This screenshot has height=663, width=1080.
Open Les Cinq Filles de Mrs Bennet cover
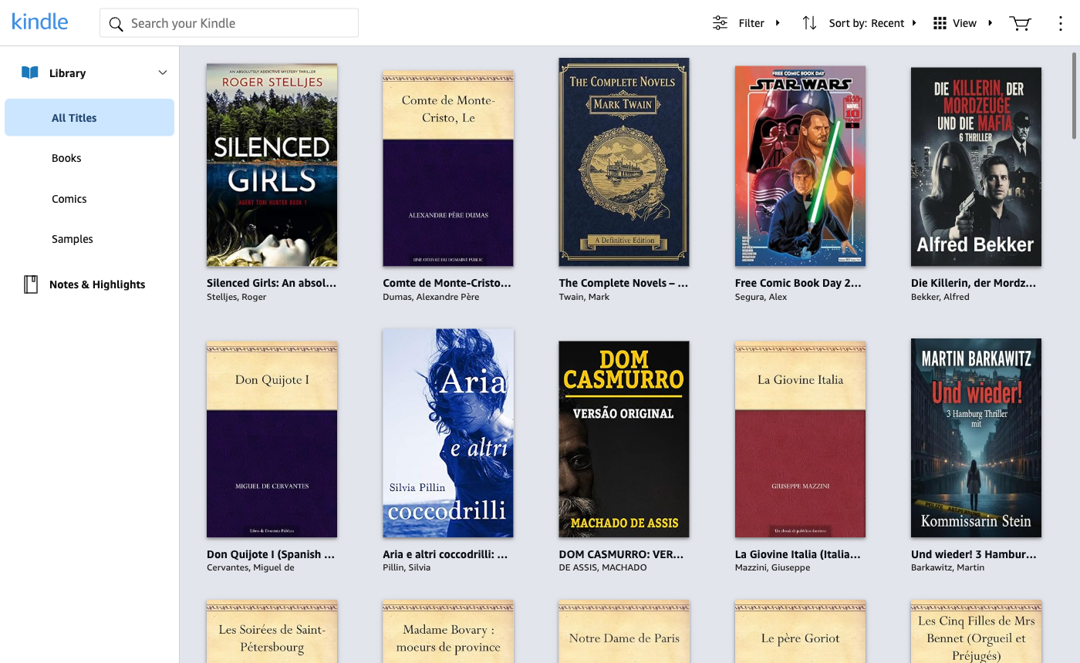pyautogui.click(x=976, y=631)
